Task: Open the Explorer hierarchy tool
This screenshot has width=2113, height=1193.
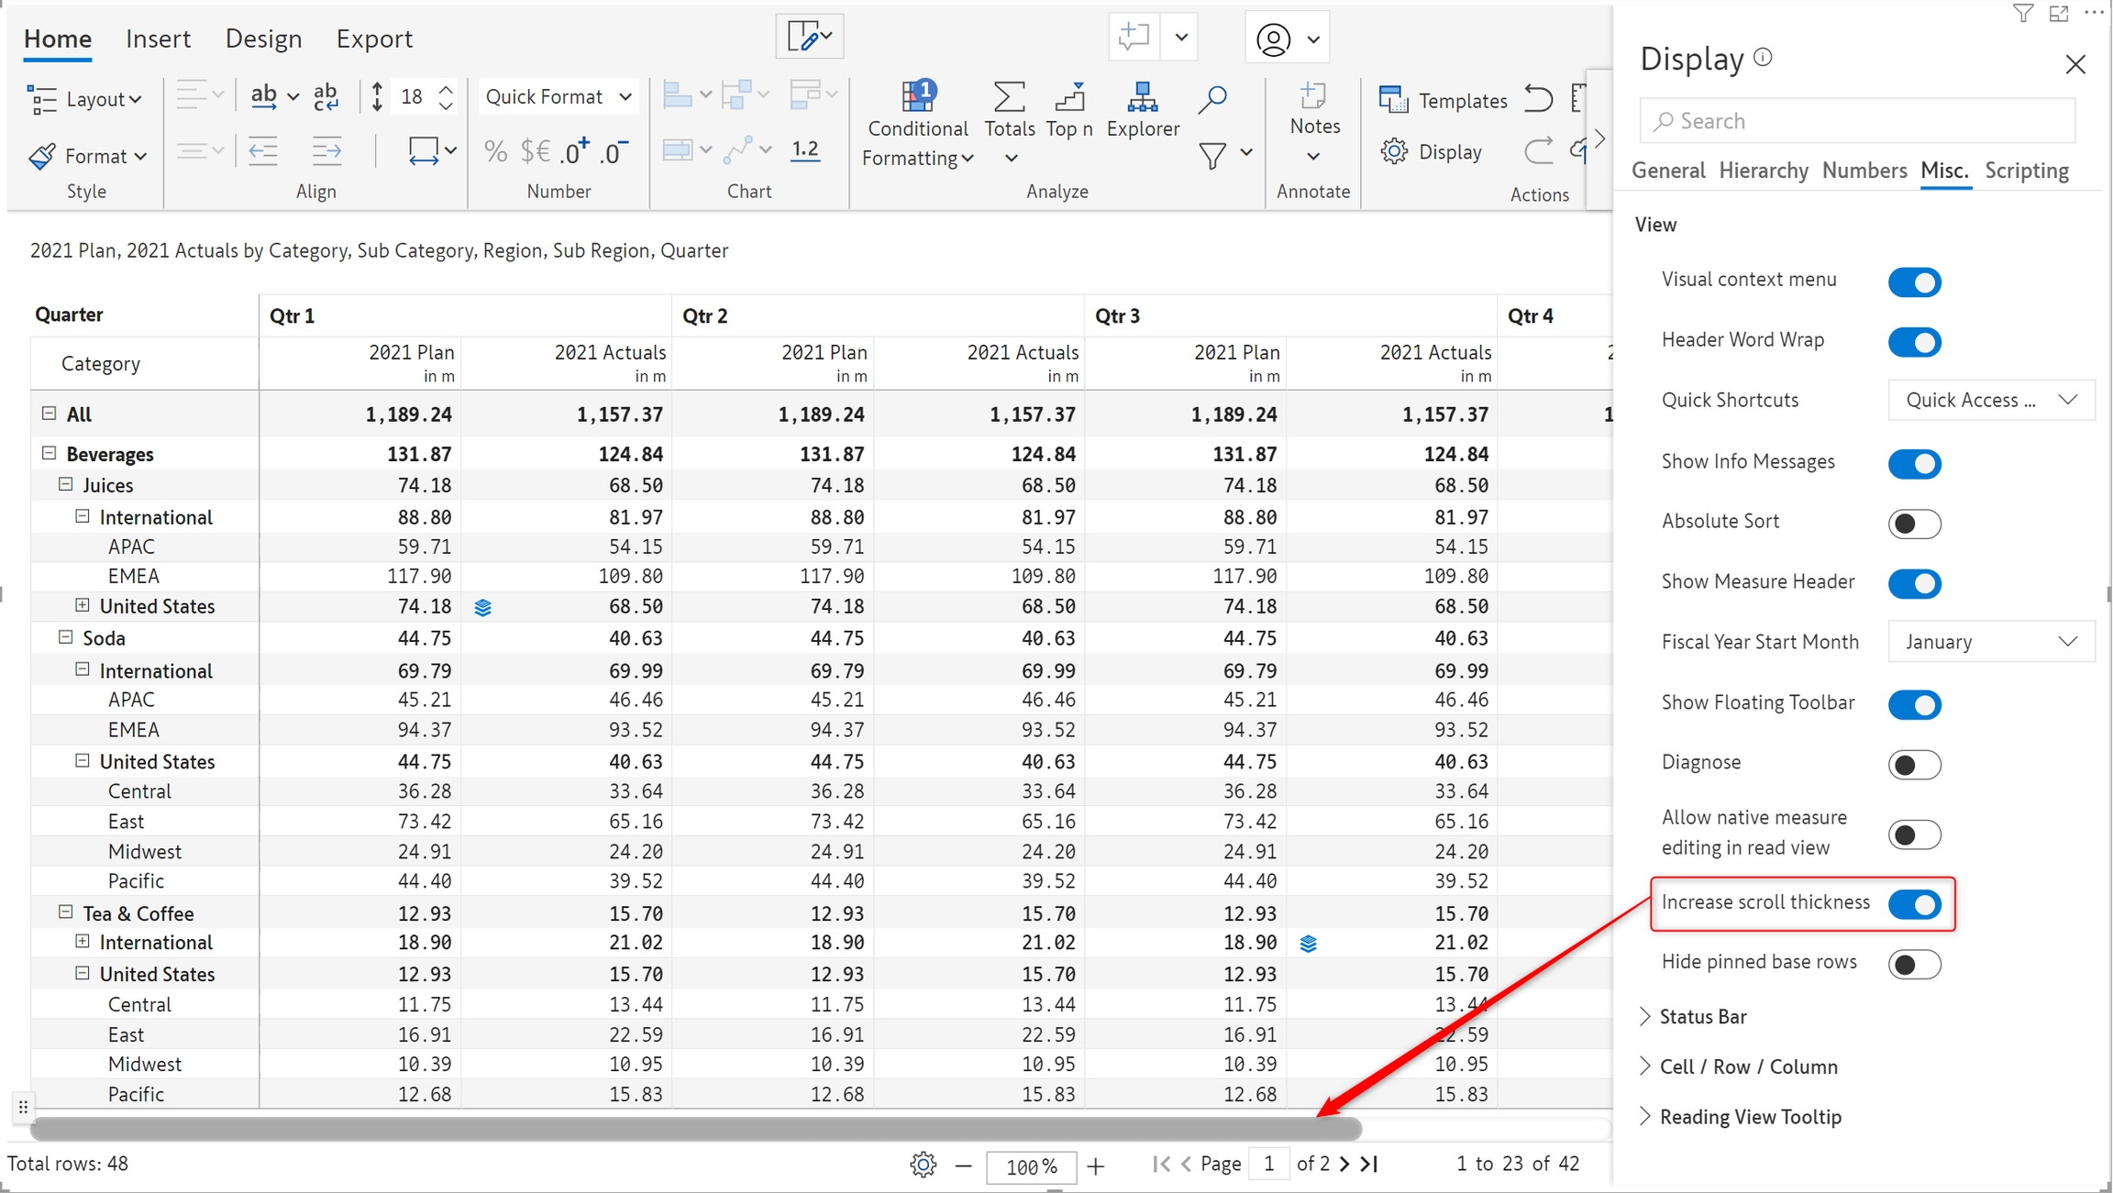Action: [1142, 97]
